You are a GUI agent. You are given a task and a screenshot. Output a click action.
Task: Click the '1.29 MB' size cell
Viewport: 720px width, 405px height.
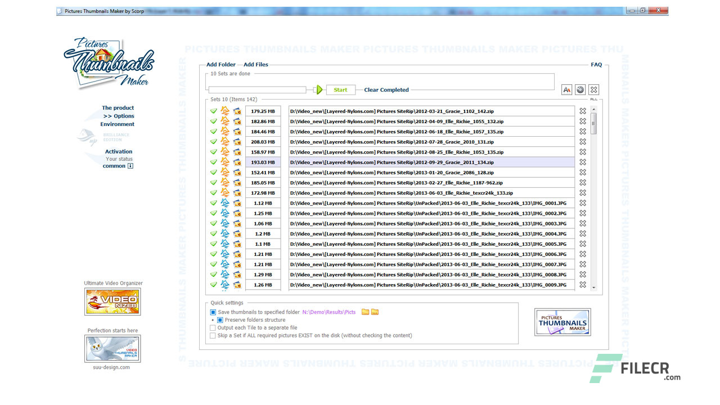pyautogui.click(x=263, y=274)
